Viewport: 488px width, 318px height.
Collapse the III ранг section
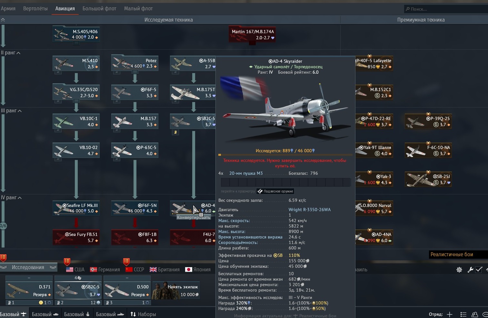coord(11,111)
